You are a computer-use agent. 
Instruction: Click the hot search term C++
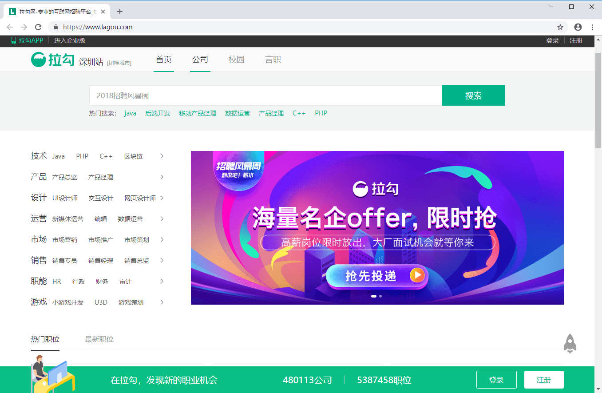tap(299, 113)
